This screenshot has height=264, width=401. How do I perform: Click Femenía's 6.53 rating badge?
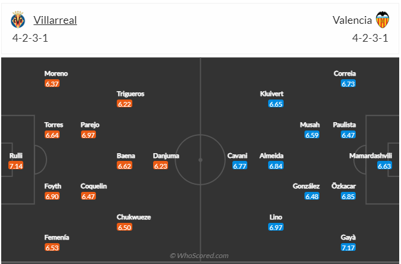tap(52, 247)
